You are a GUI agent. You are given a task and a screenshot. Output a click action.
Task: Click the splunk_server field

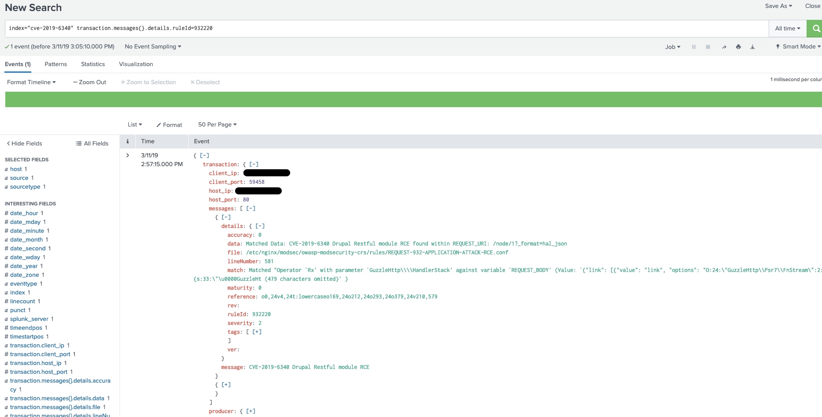[29, 319]
